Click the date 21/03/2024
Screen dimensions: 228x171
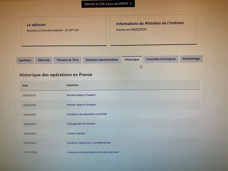click(x=29, y=95)
